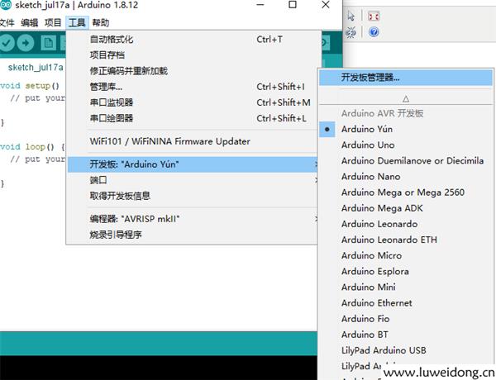
Task: Click the Verify checkmark toolbar icon
Action: pos(6,43)
